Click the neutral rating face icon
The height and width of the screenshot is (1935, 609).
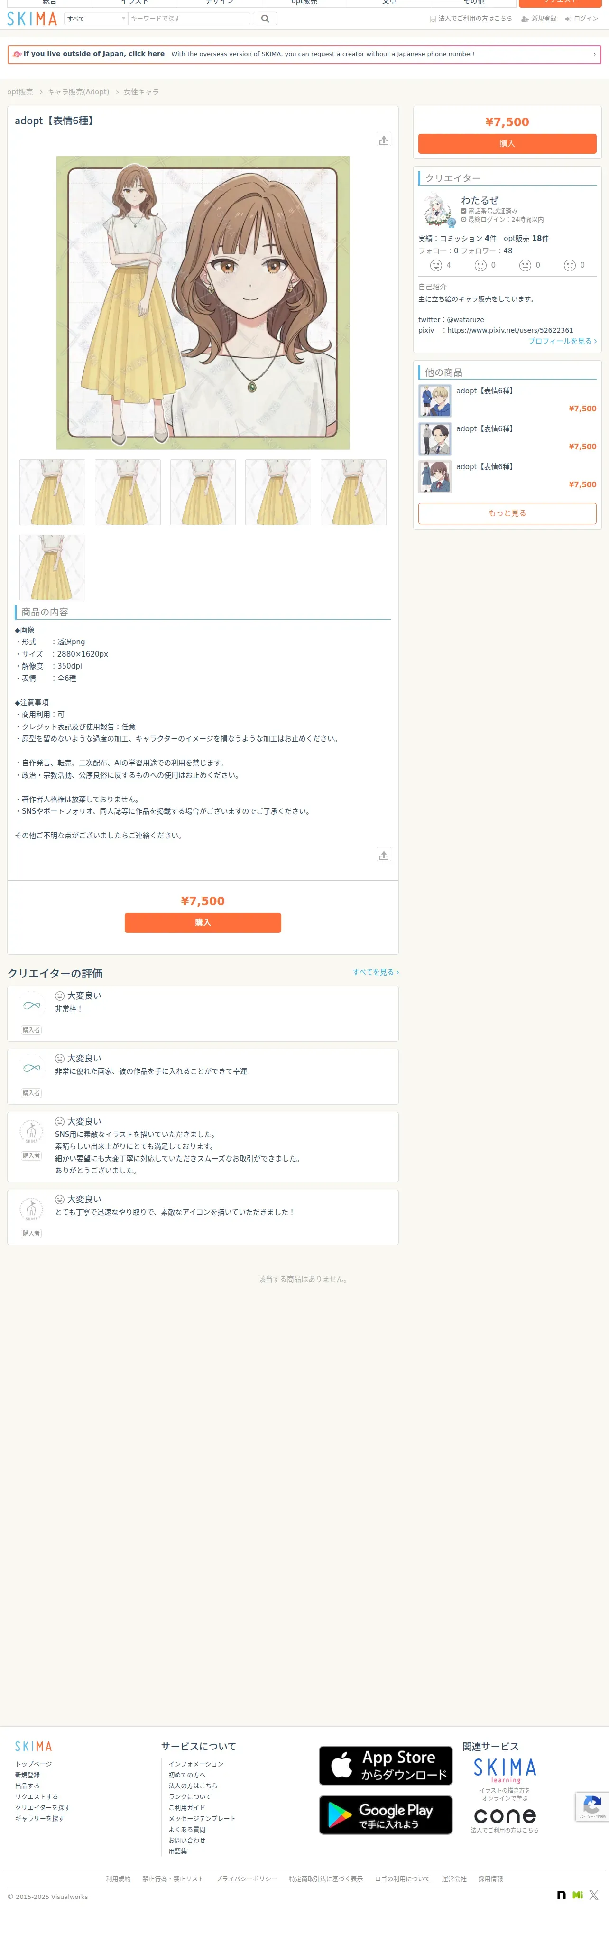525,265
